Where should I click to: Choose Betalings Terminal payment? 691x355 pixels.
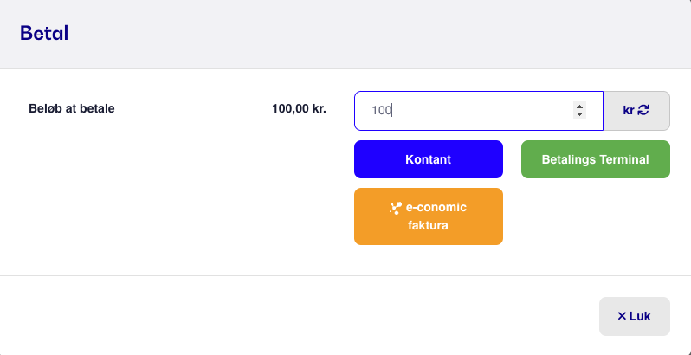(x=596, y=159)
